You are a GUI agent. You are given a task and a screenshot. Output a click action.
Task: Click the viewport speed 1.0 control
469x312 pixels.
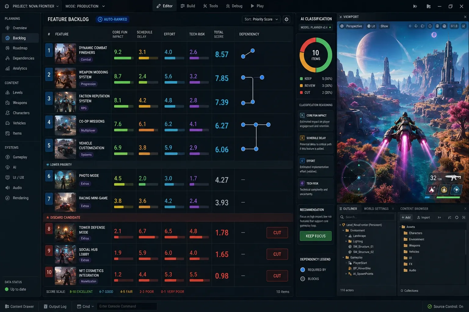[454, 26]
